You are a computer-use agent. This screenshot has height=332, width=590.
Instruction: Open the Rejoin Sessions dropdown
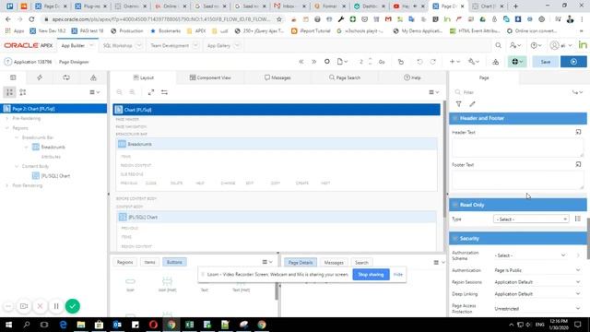point(537,282)
